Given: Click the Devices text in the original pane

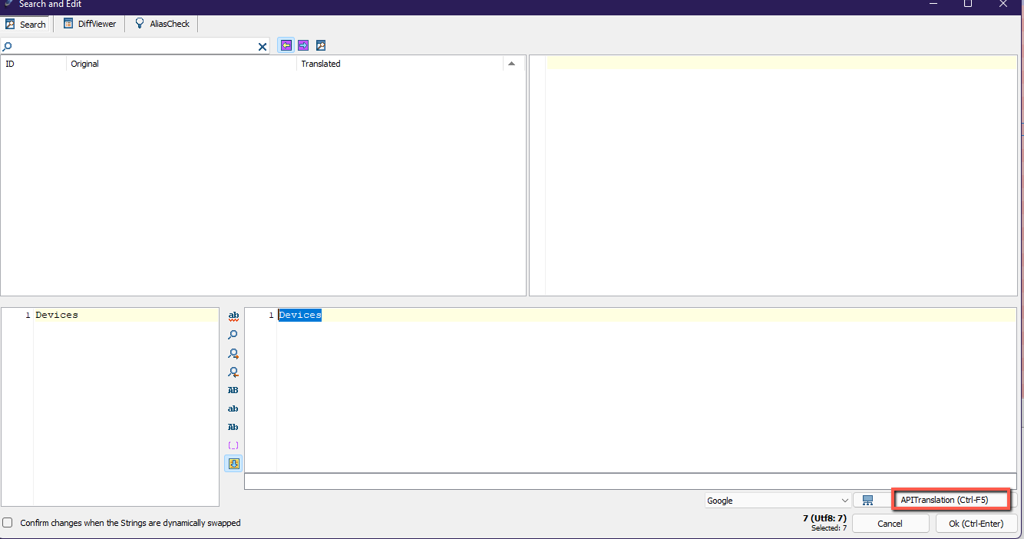Looking at the screenshot, I should [57, 315].
